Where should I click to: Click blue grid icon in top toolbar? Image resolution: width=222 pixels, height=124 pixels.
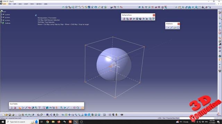coord(89,7)
